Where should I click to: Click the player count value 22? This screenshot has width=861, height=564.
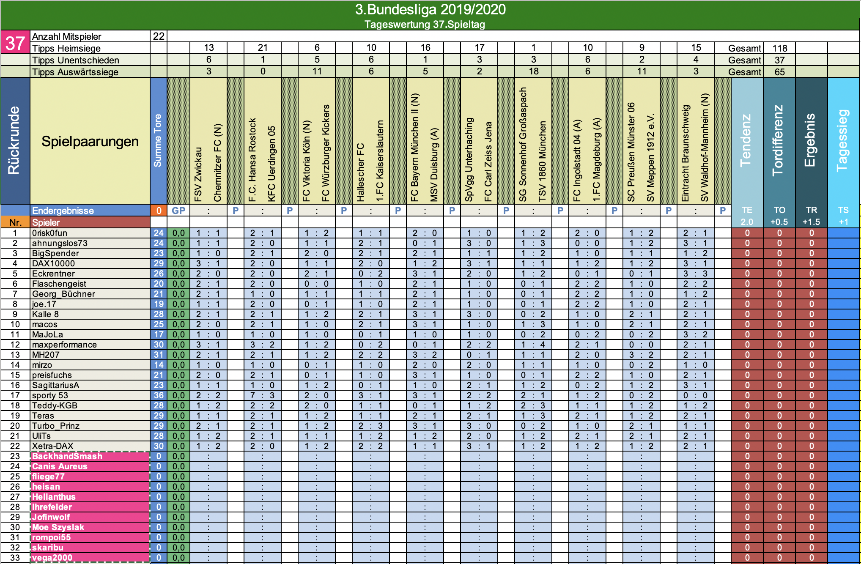(159, 36)
